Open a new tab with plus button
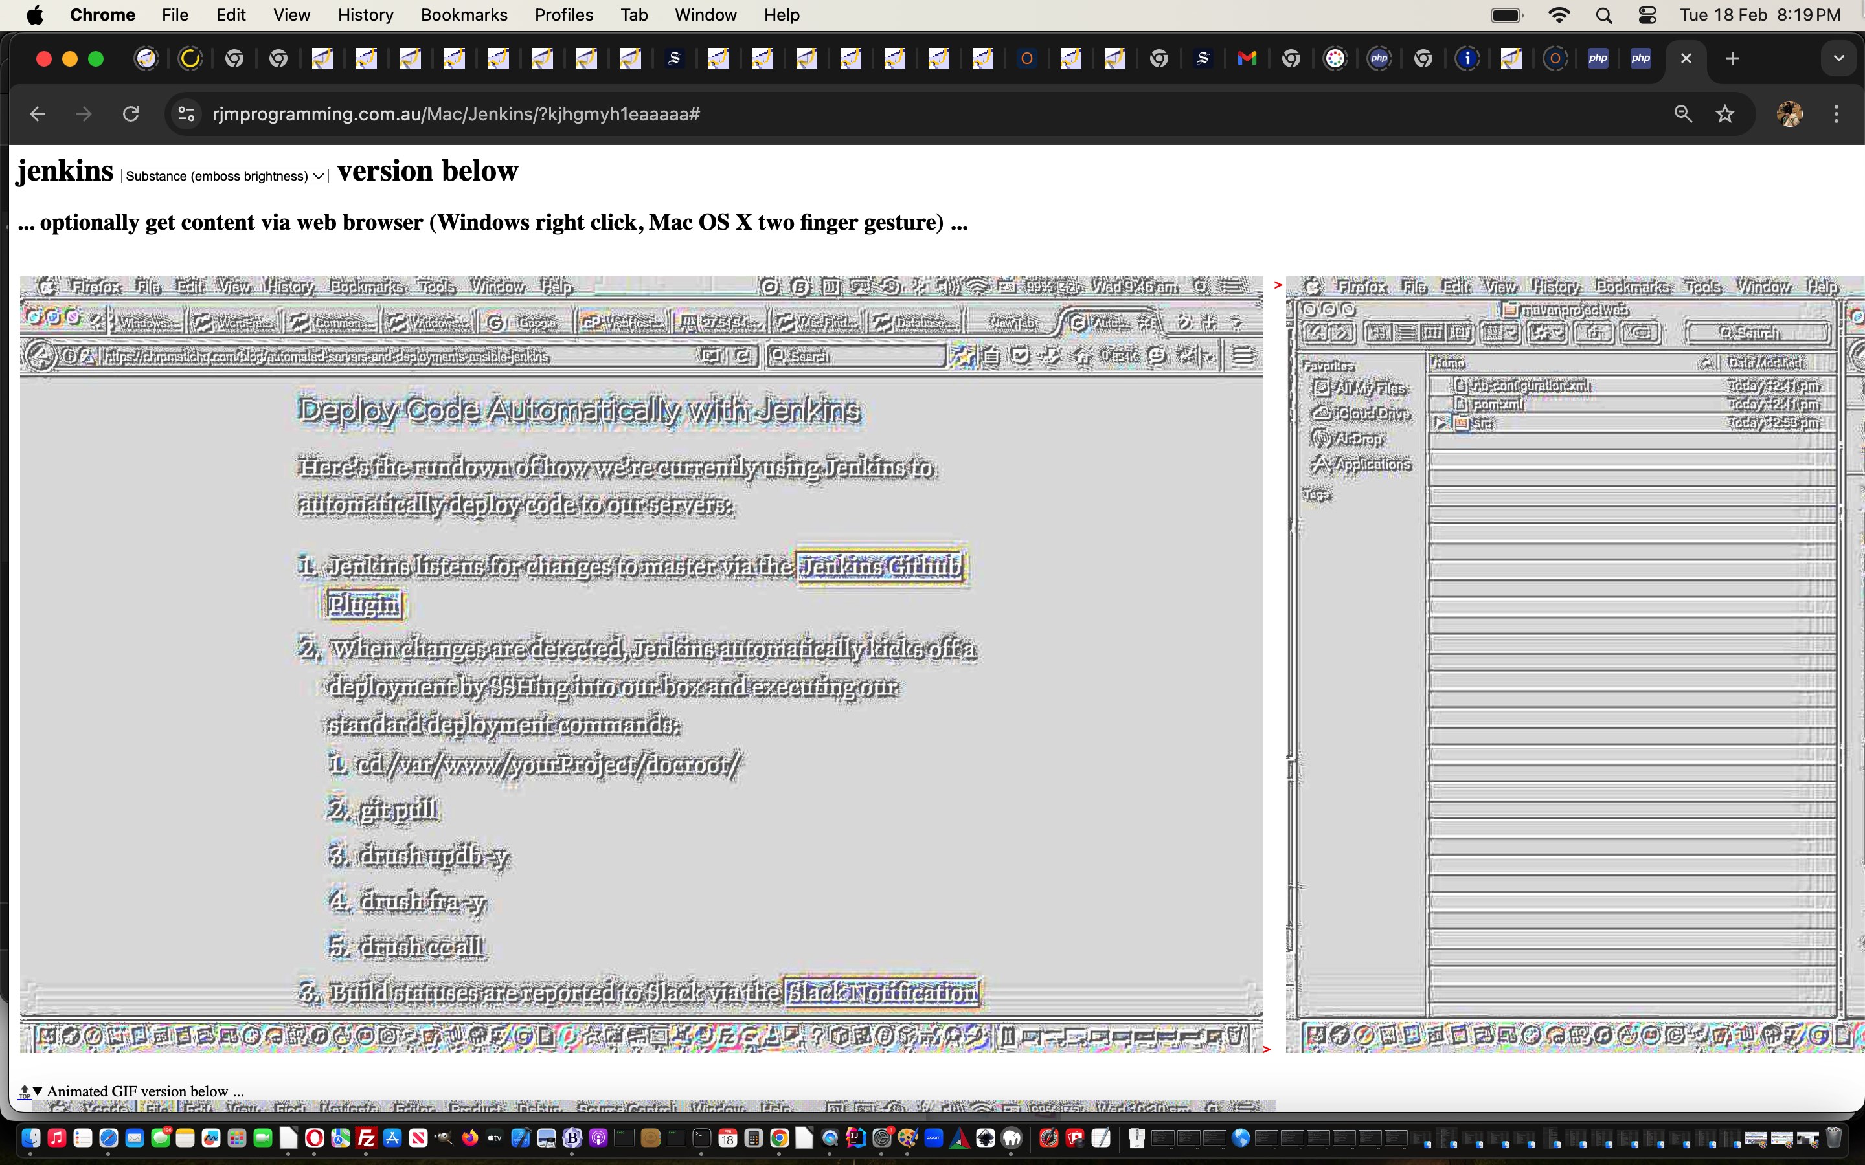The height and width of the screenshot is (1165, 1865). point(1732,58)
